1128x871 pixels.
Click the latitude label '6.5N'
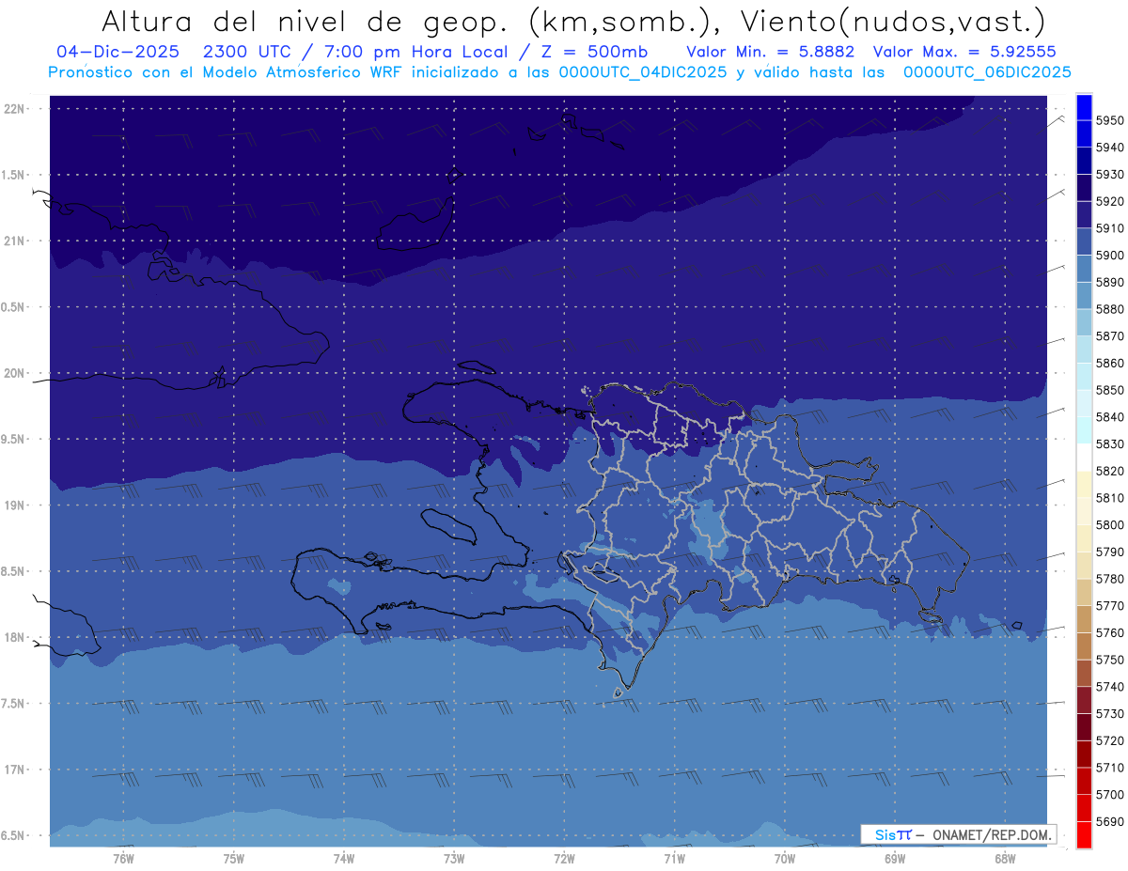pyautogui.click(x=13, y=835)
